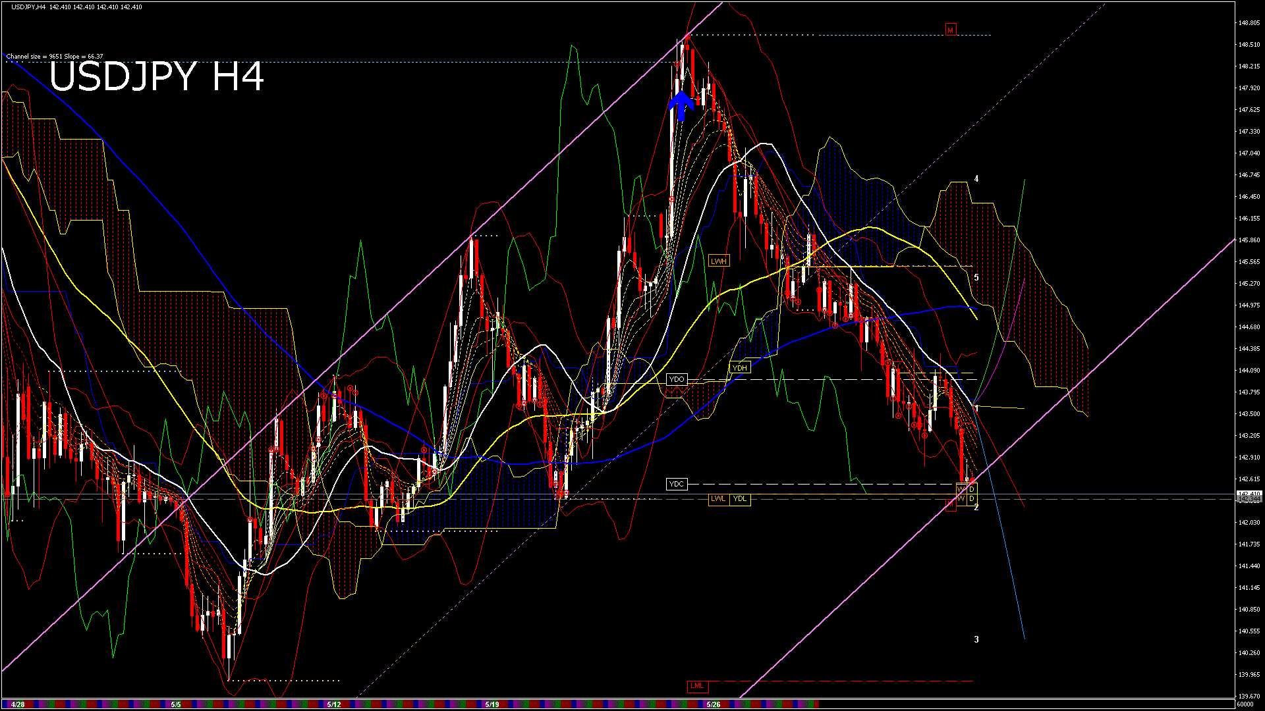Click the orange LWL level label

[718, 499]
